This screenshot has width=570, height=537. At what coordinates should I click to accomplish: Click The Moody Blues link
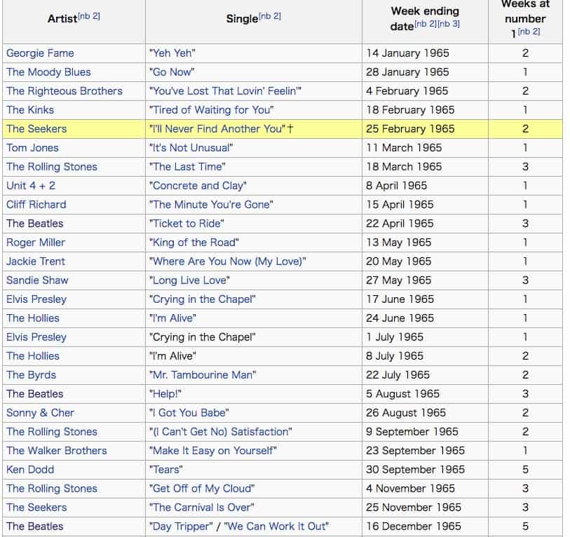[x=48, y=72]
